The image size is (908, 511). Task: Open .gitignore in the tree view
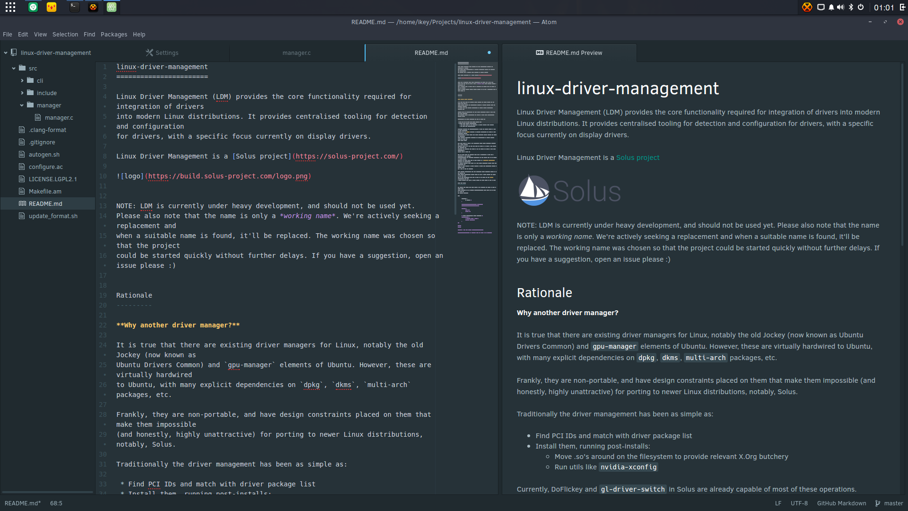coord(42,142)
